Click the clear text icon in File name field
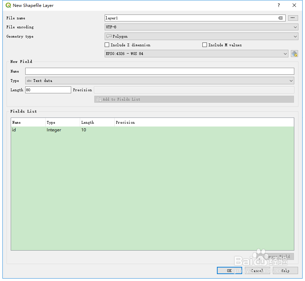Viewport: 305px width, 281px height. 280,18
